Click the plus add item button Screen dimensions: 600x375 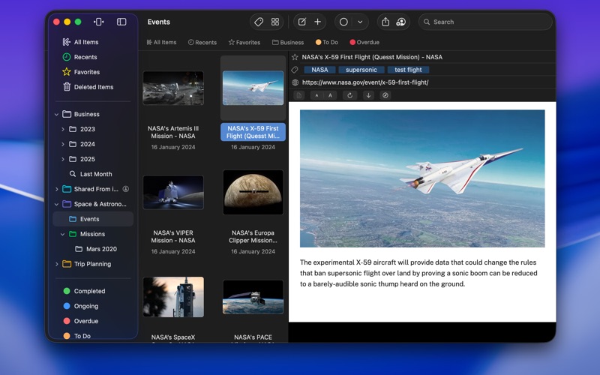[x=317, y=22]
